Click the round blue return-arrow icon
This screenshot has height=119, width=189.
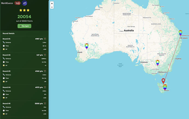24,3
